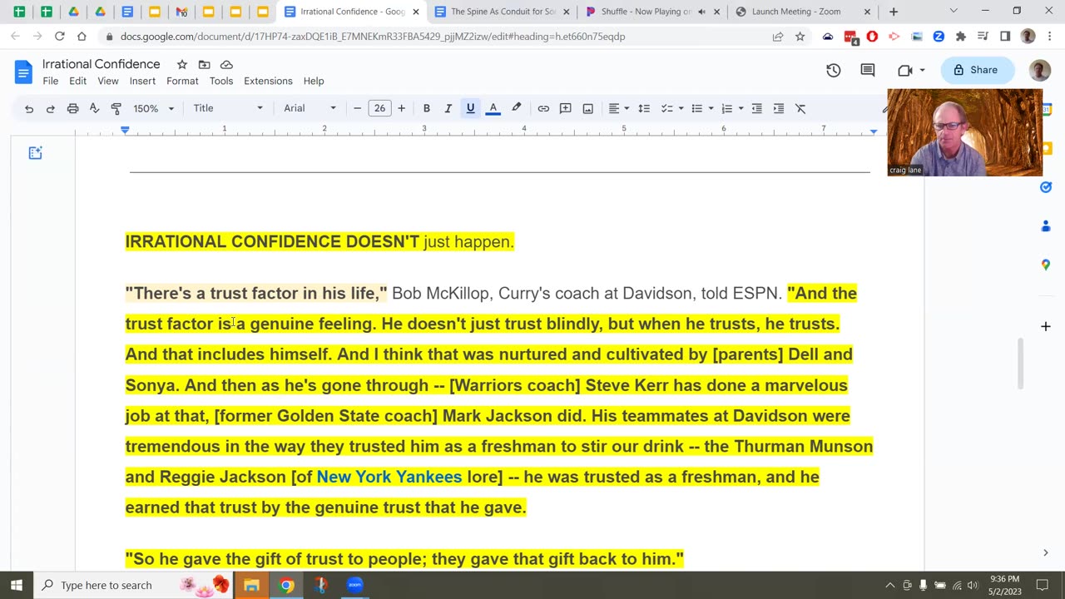
Task: Open the text alignment dropdown
Action: point(618,108)
